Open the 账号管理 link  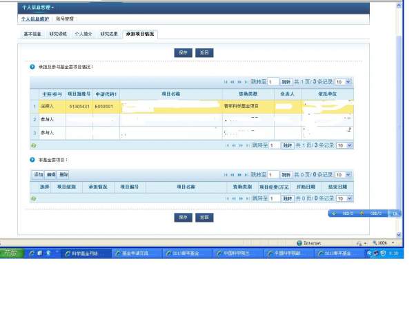[x=65, y=19]
